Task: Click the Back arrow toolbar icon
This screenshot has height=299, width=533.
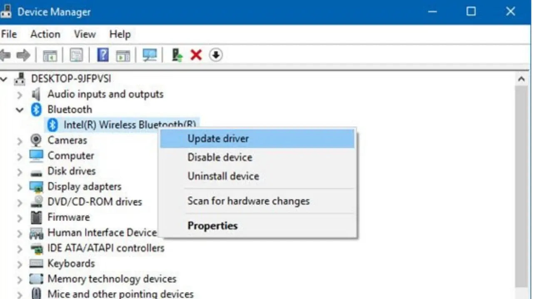Action: point(5,55)
